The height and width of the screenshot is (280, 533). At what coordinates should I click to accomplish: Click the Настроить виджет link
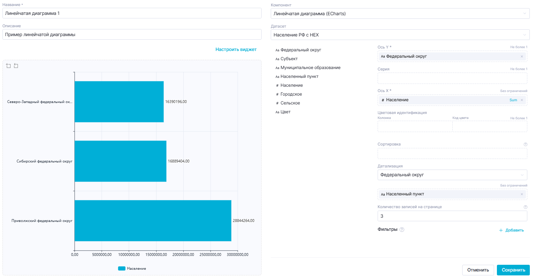click(x=236, y=50)
